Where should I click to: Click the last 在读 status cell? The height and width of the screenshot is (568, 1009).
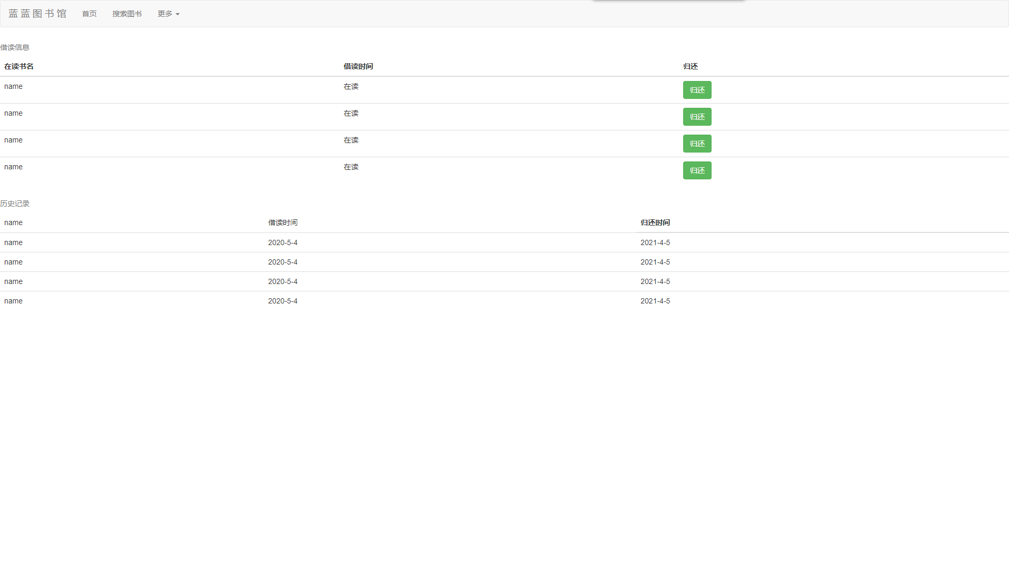coord(351,167)
